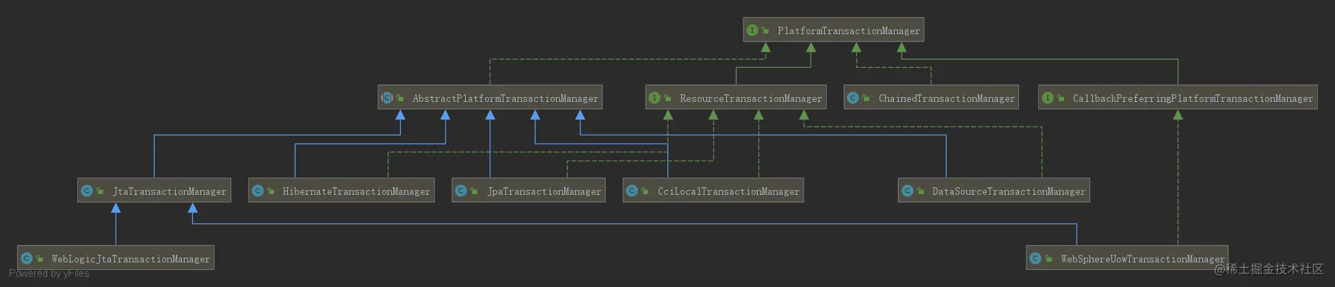Click public lock icon on HibernateTransactionManager
1335x287 pixels.
271,191
